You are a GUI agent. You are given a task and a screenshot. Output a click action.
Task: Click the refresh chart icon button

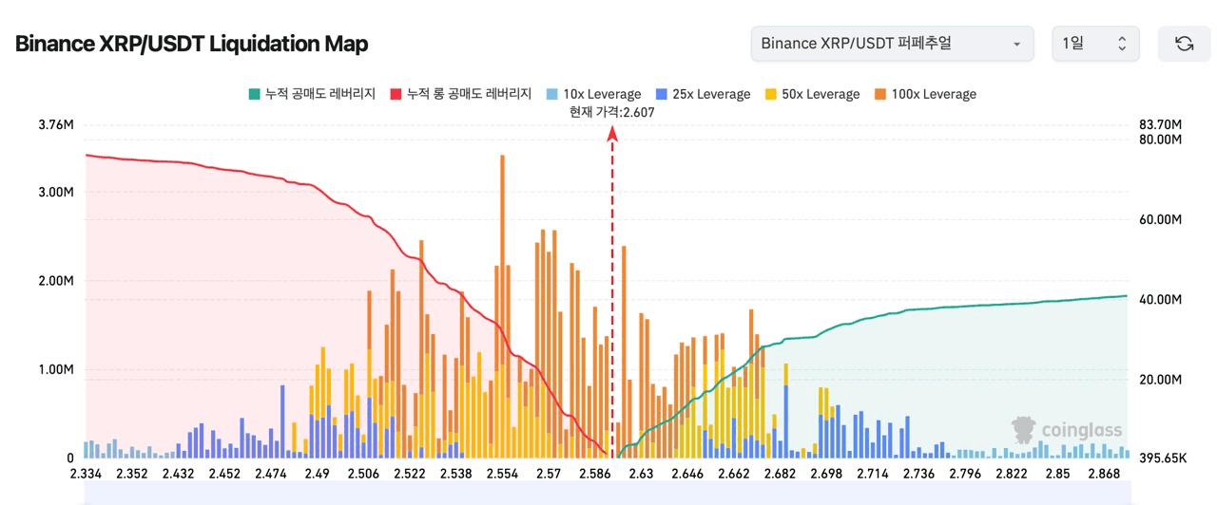point(1184,44)
